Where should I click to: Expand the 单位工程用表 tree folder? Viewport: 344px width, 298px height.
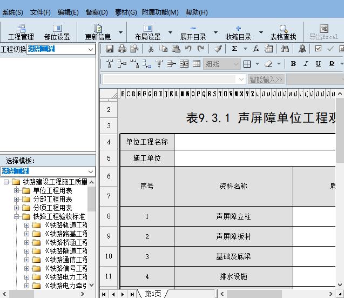click(17, 190)
